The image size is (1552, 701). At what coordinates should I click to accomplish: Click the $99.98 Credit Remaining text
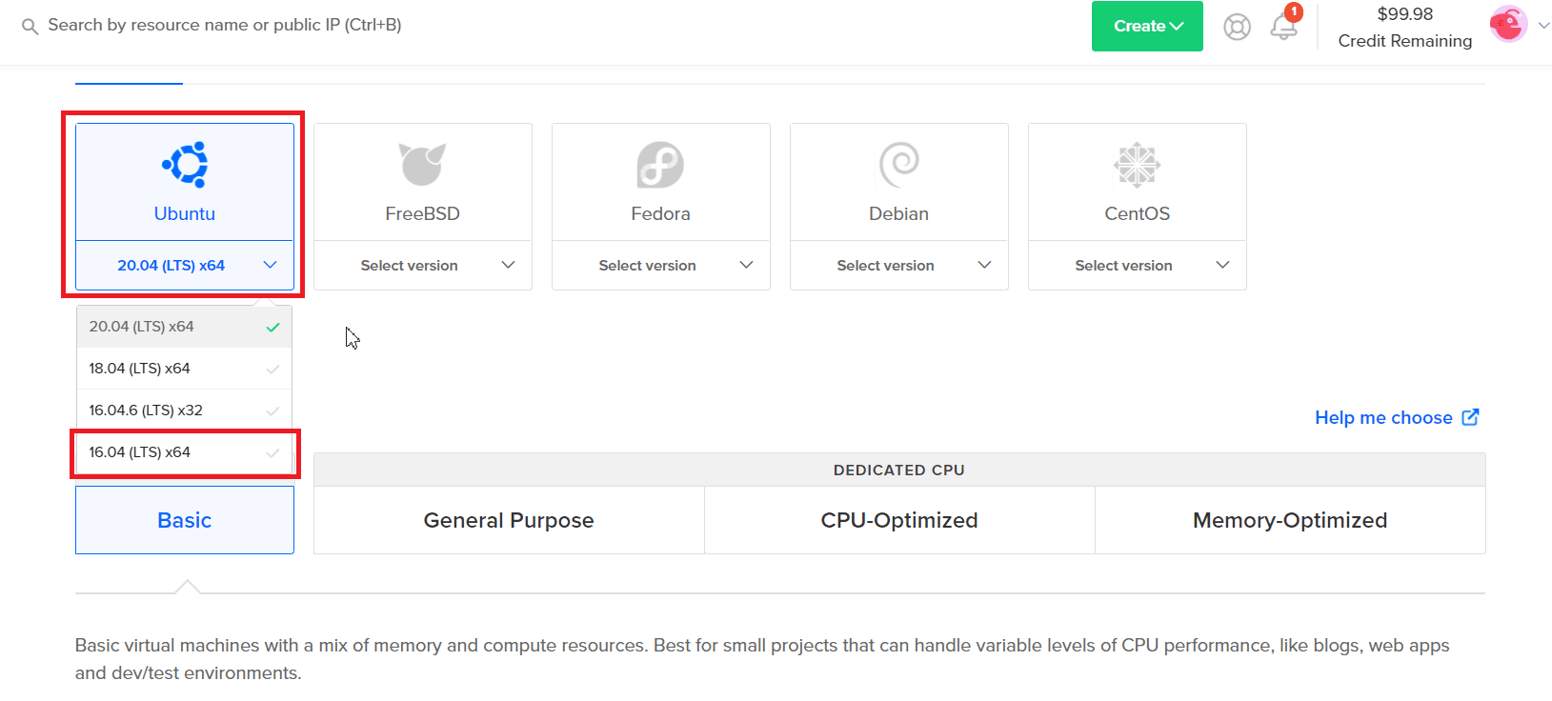(1405, 27)
